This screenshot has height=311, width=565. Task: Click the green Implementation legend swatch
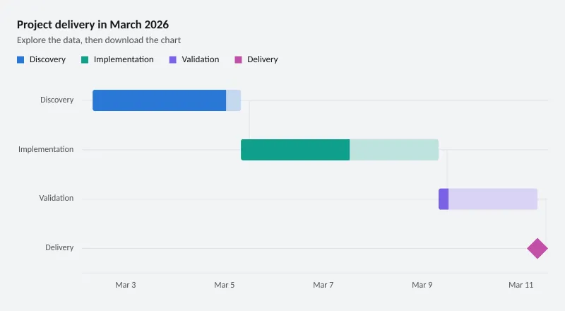[85, 60]
